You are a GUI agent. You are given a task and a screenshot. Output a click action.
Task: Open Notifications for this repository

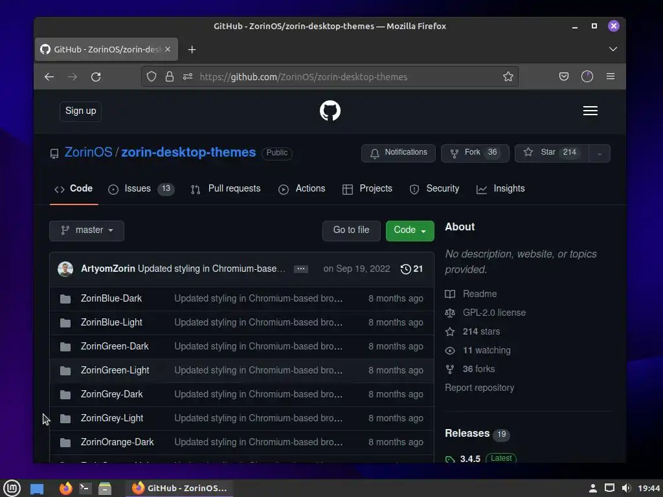[398, 153]
